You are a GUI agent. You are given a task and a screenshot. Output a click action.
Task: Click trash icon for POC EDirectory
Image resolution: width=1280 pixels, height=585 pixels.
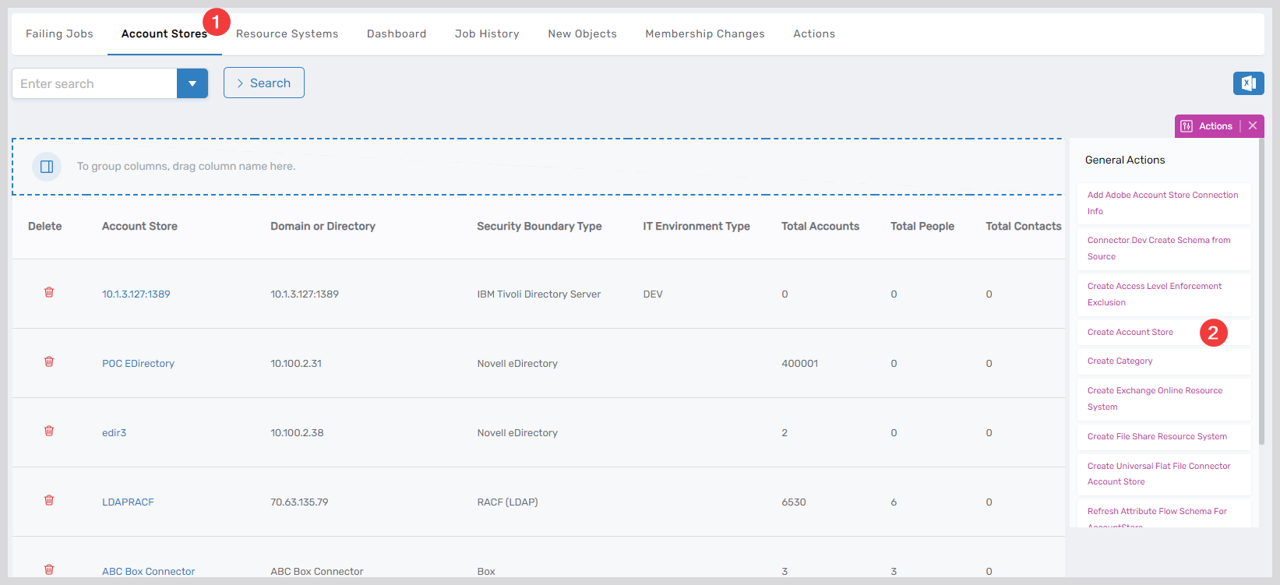pyautogui.click(x=49, y=362)
